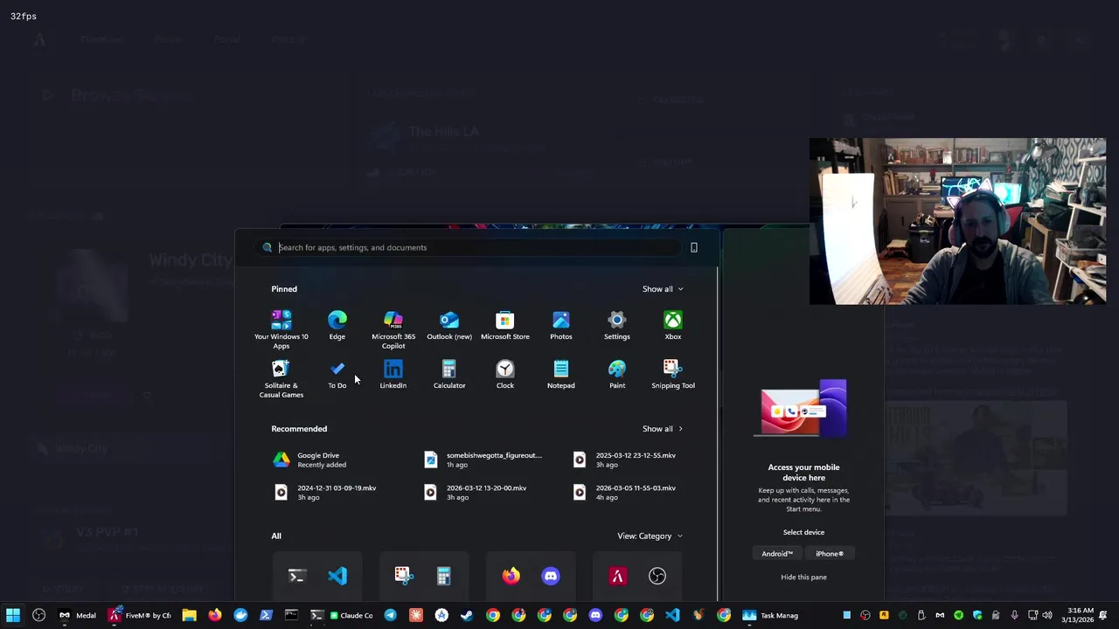Launch the To Do app
The width and height of the screenshot is (1119, 629).
click(x=337, y=375)
